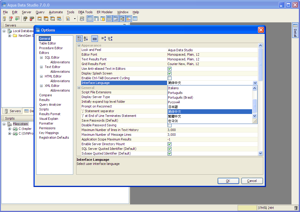Click the expand all properties icon
300x212 pixels.
click(x=104, y=39)
